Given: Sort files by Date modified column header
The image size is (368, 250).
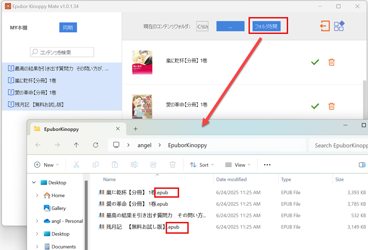Looking at the screenshot, I should tap(231, 179).
